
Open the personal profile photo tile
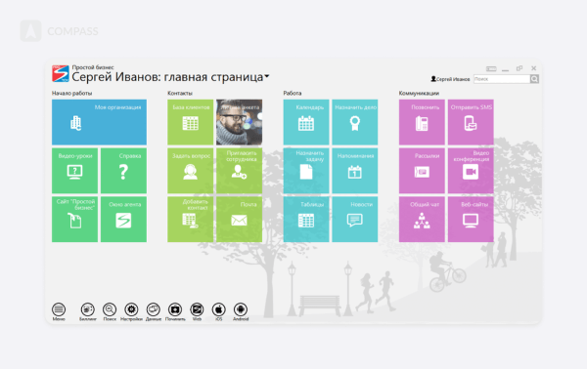click(240, 122)
